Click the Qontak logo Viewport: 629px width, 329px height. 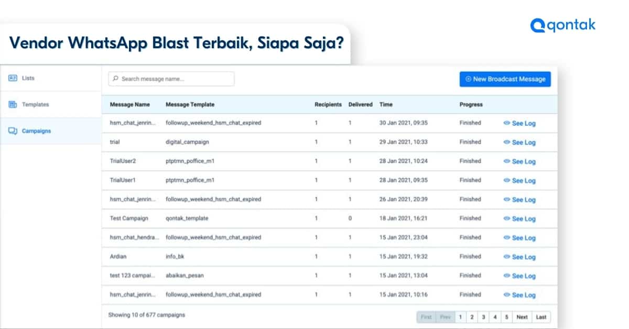coord(562,24)
